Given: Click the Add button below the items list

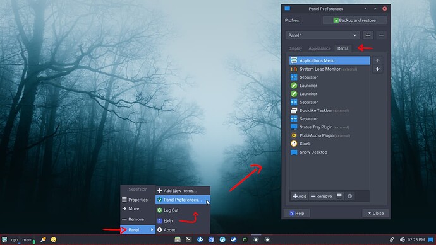Looking at the screenshot, I should click(x=300, y=197).
